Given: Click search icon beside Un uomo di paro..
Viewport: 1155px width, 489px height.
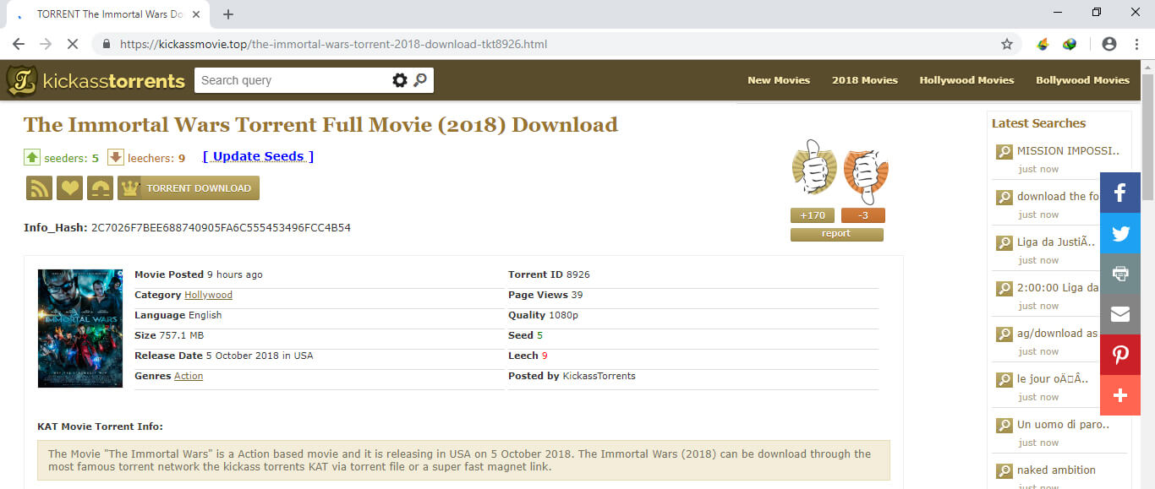Looking at the screenshot, I should [1004, 426].
